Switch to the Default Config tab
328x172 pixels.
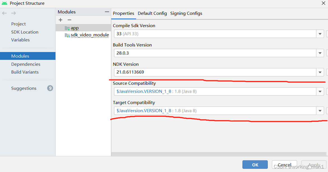[152, 13]
